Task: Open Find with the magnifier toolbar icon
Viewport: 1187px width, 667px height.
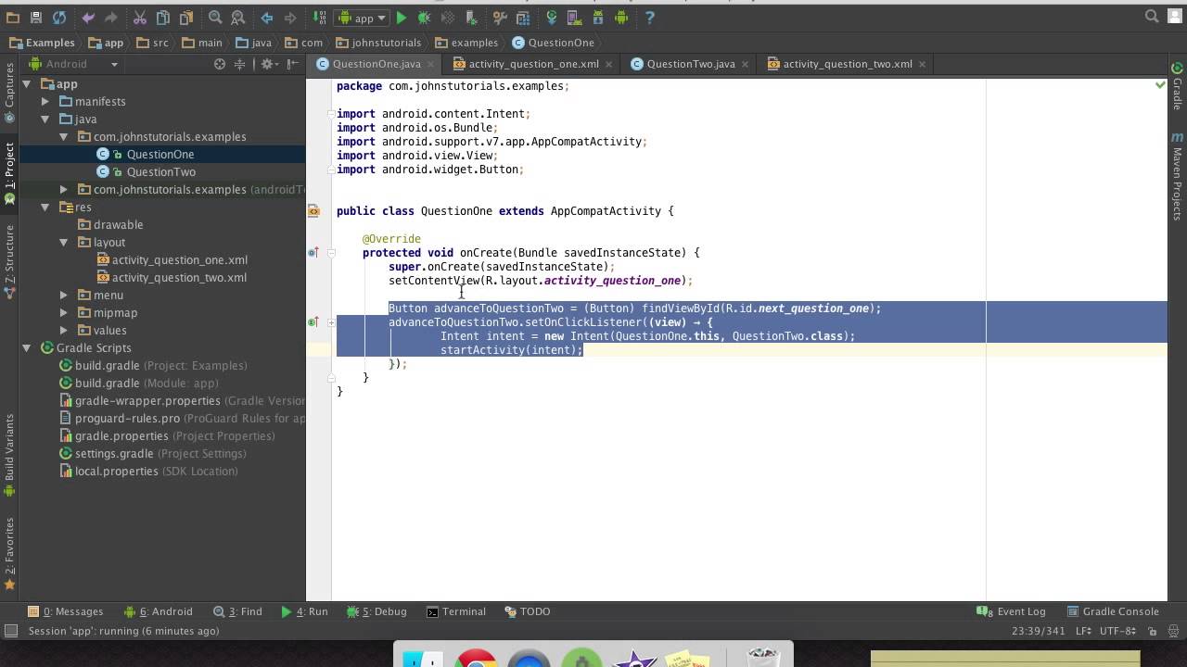Action: coord(215,18)
